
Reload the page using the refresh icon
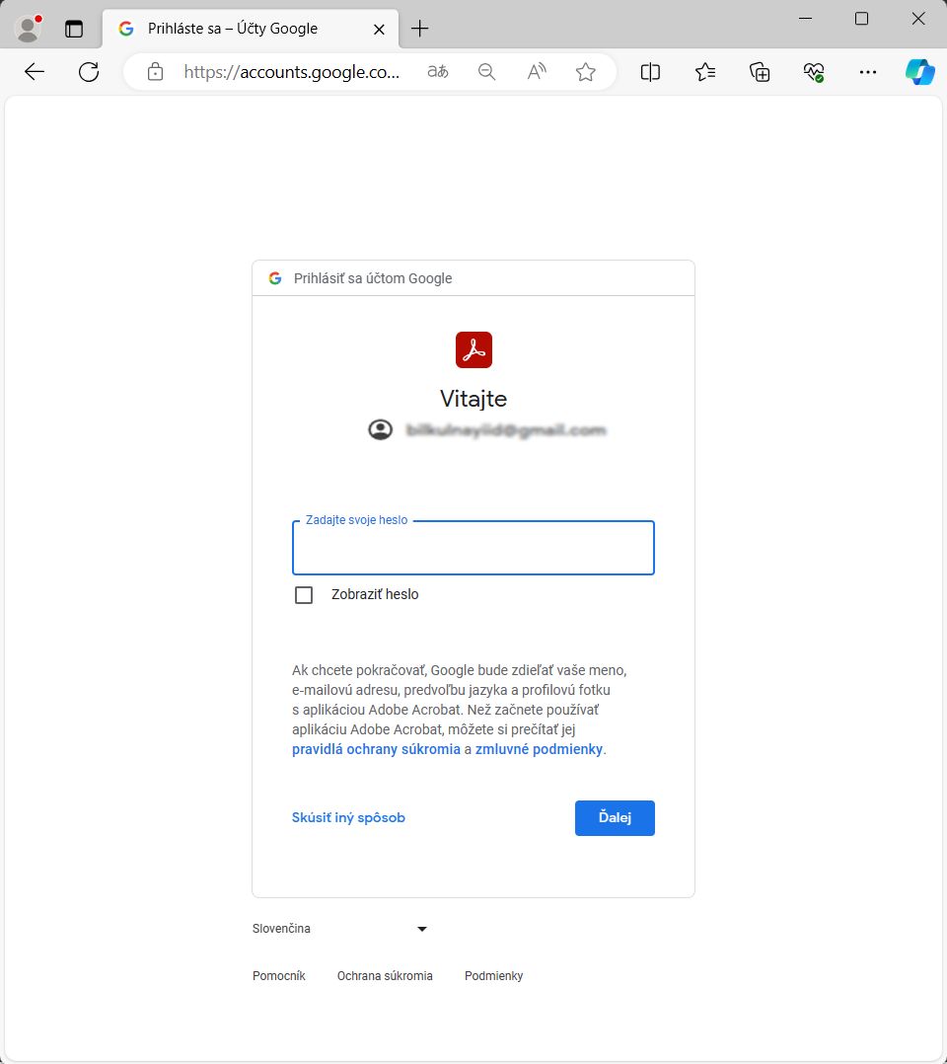pos(89,71)
